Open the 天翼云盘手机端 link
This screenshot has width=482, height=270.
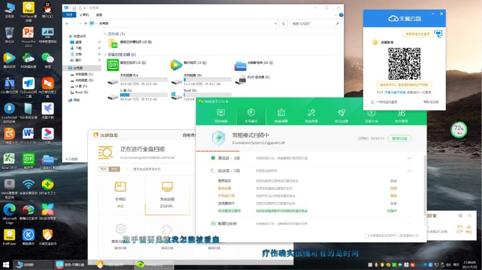point(395,93)
